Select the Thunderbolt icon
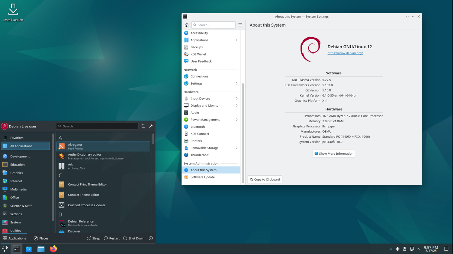 coord(186,155)
